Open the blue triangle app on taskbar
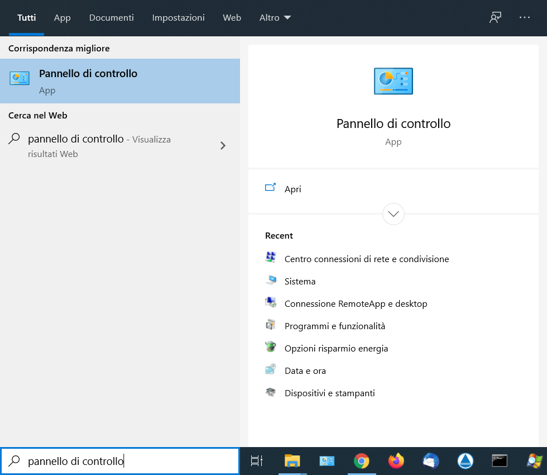Viewport: 547px width, 475px height. click(466, 461)
